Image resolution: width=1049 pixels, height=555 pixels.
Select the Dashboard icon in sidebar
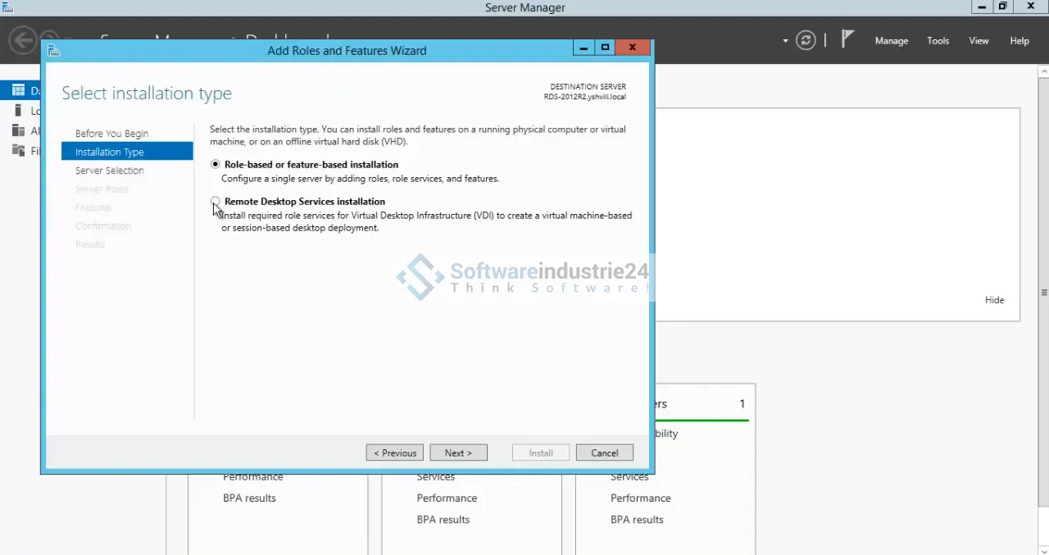click(18, 90)
